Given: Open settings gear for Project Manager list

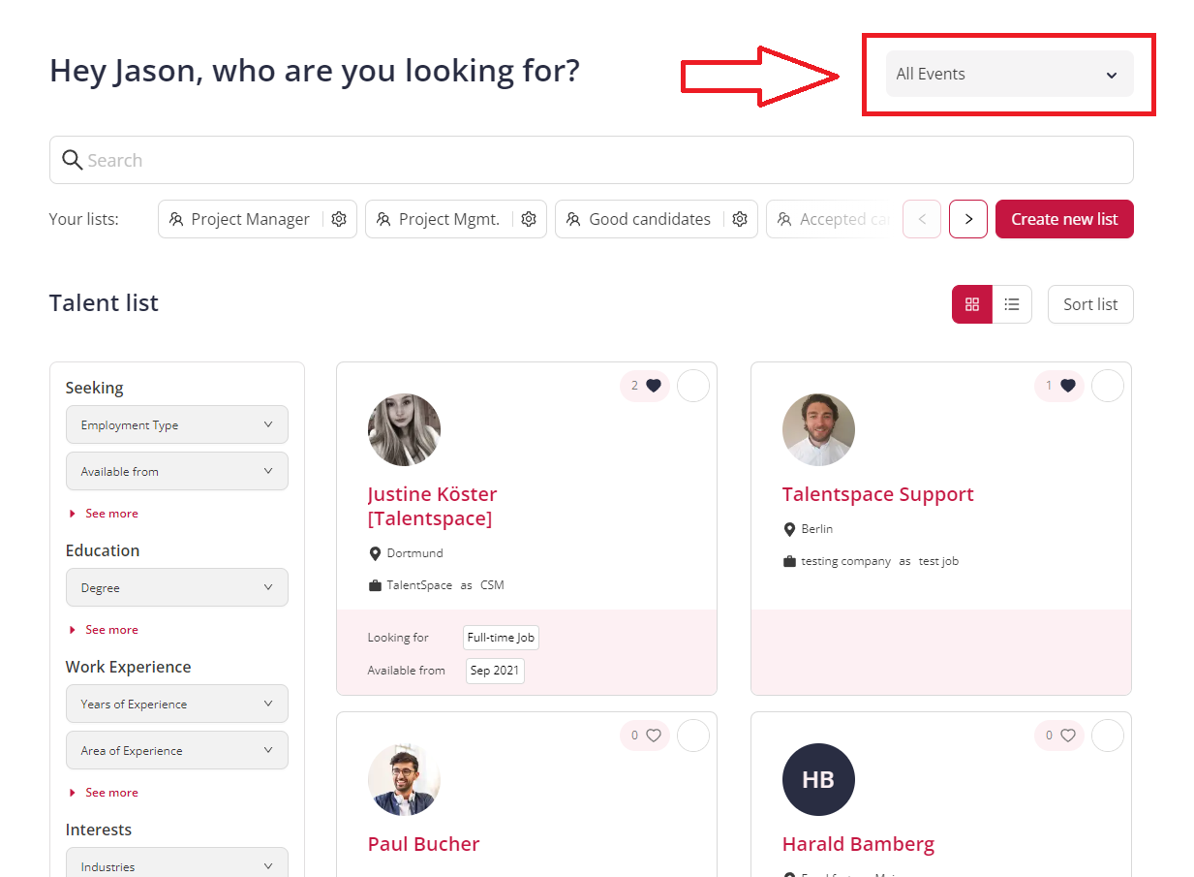Looking at the screenshot, I should tap(339, 219).
